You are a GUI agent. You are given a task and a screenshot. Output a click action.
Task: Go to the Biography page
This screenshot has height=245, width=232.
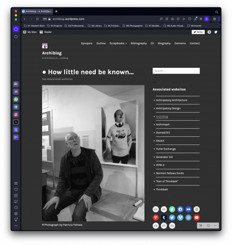click(164, 43)
